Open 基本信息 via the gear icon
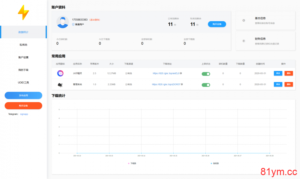Screen dimensions: 300x179 click(x=244, y=20)
